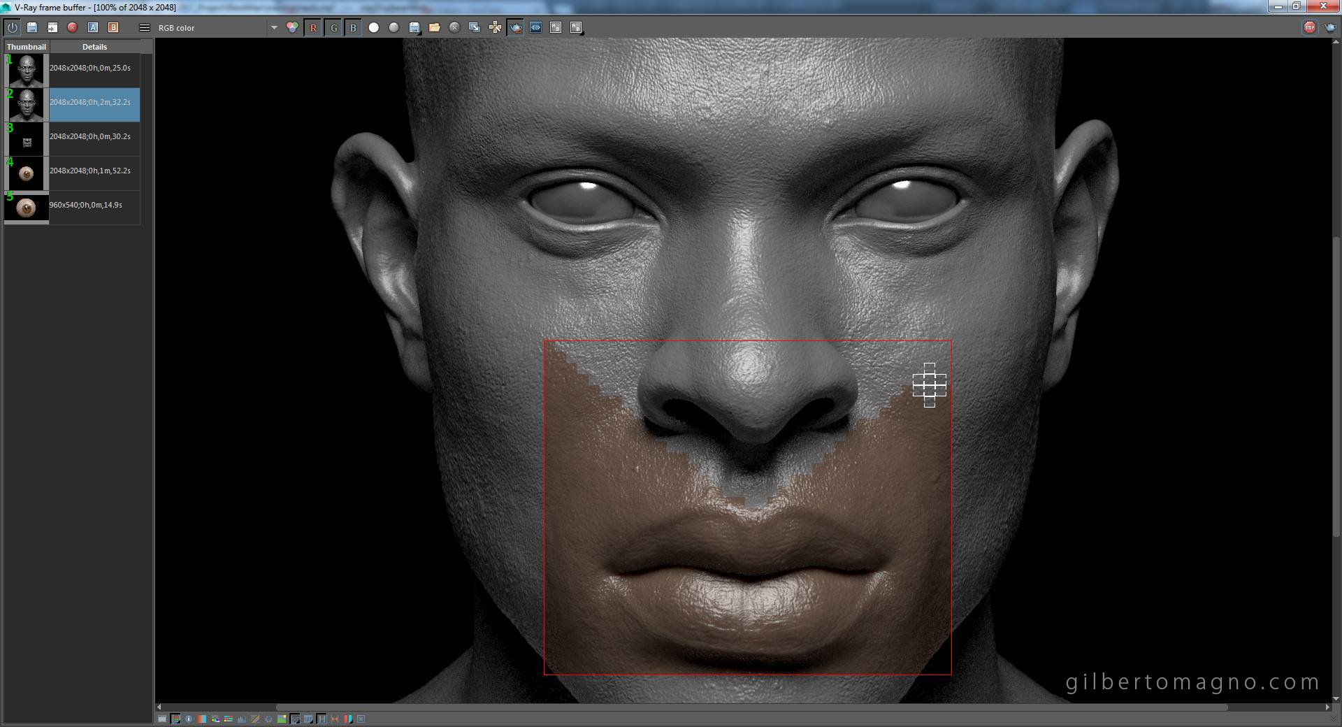Click the first A/B compare icon
1342x727 pixels.
pyautogui.click(x=556, y=27)
